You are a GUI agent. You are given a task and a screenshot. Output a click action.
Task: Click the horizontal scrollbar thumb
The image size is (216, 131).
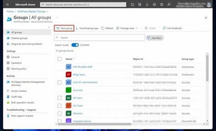[94, 124]
